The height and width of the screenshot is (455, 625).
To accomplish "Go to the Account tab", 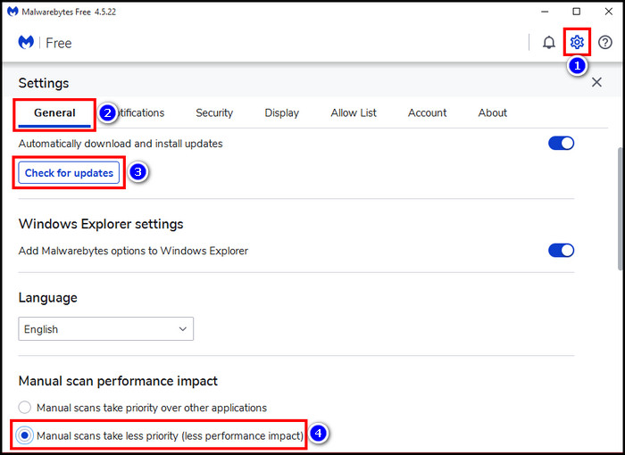I will tap(428, 113).
